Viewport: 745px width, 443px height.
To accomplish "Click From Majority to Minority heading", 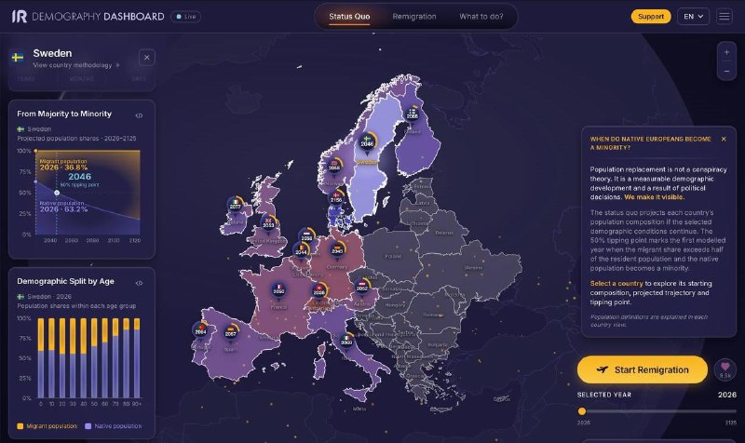I will (64, 114).
